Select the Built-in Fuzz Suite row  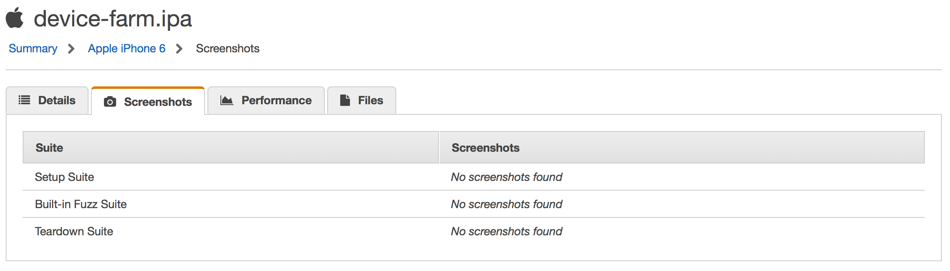point(81,204)
